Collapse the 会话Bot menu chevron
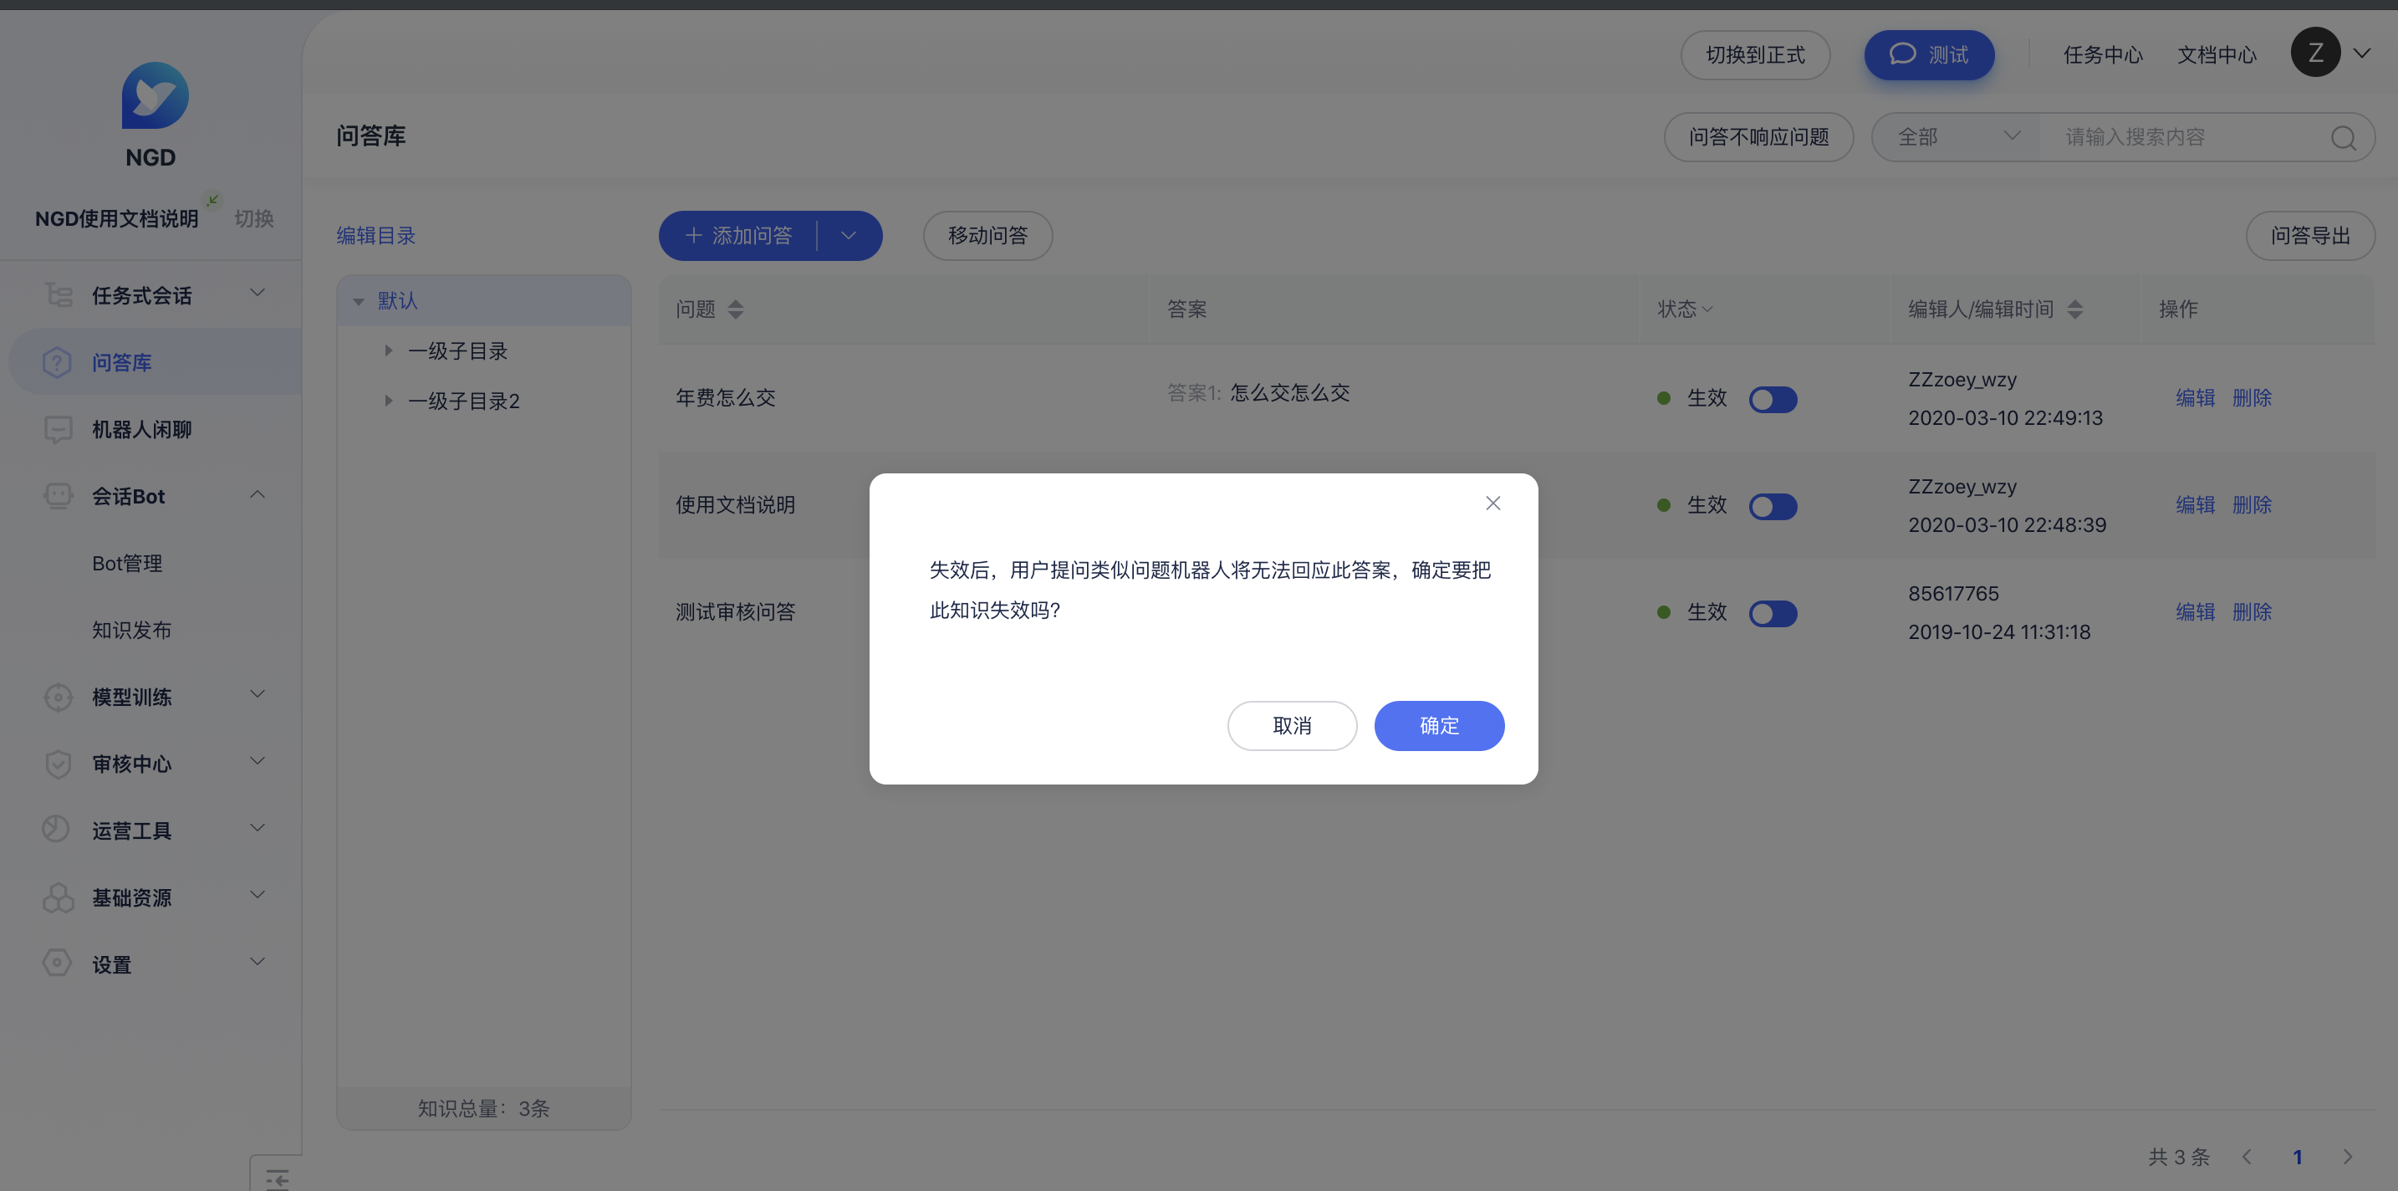This screenshot has height=1191, width=2398. coord(258,494)
